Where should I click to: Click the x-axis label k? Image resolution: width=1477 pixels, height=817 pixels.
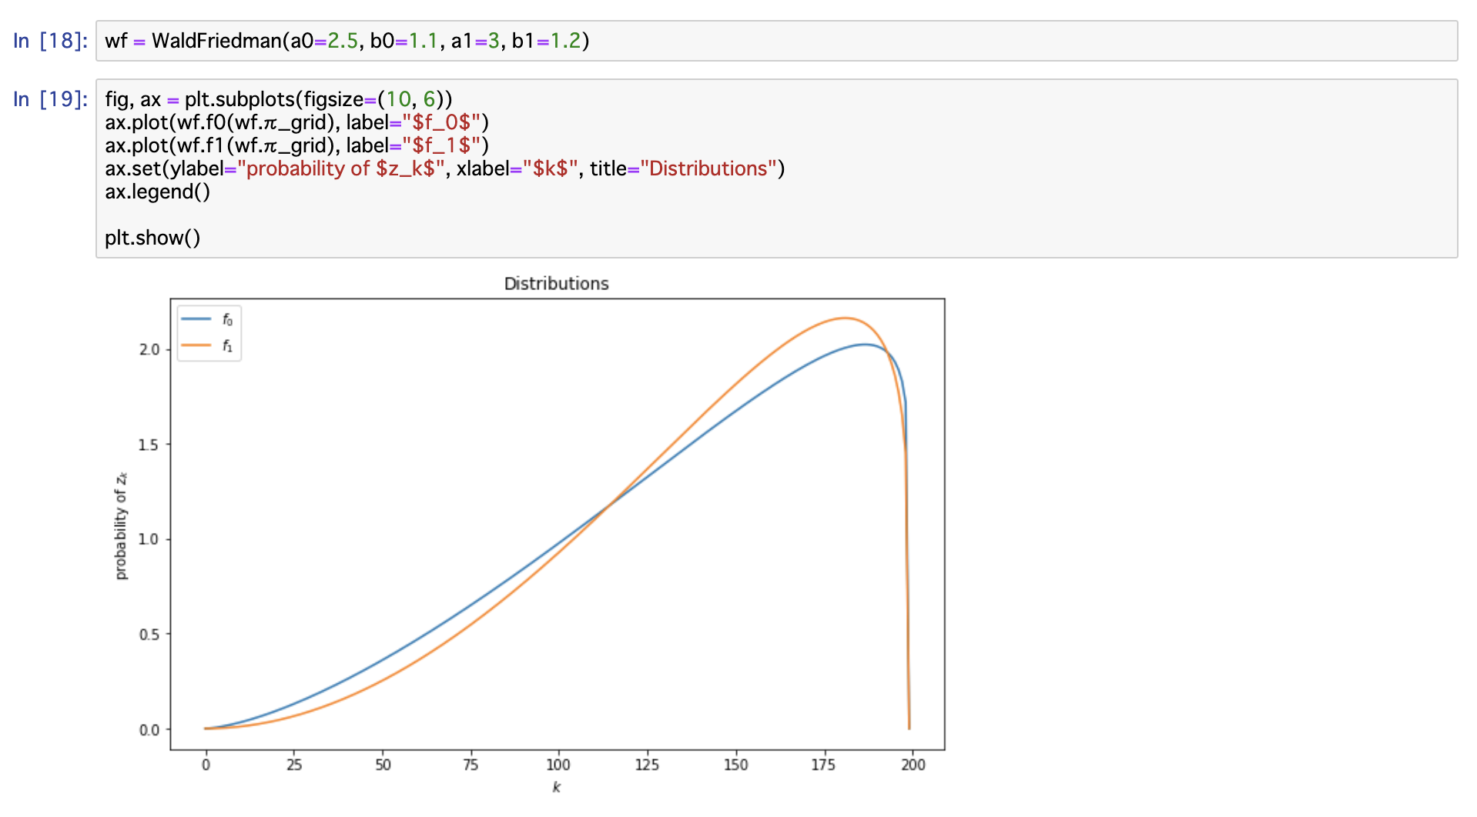557,787
